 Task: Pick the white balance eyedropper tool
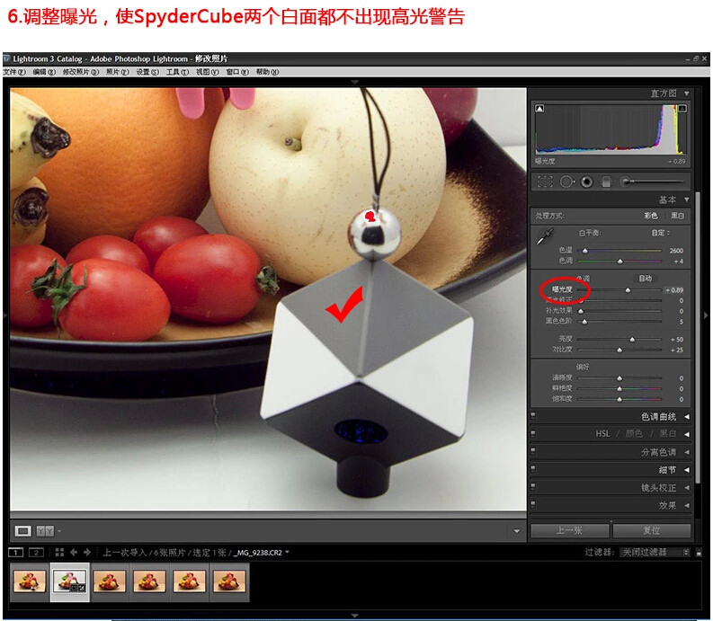(544, 236)
